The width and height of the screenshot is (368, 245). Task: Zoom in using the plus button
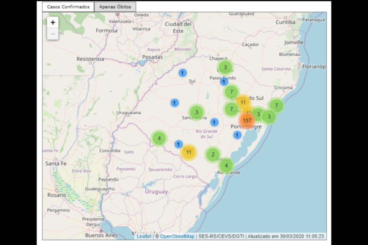pos(52,22)
